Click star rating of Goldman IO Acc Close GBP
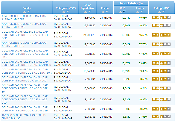The image size is (175, 121). pos(161,35)
